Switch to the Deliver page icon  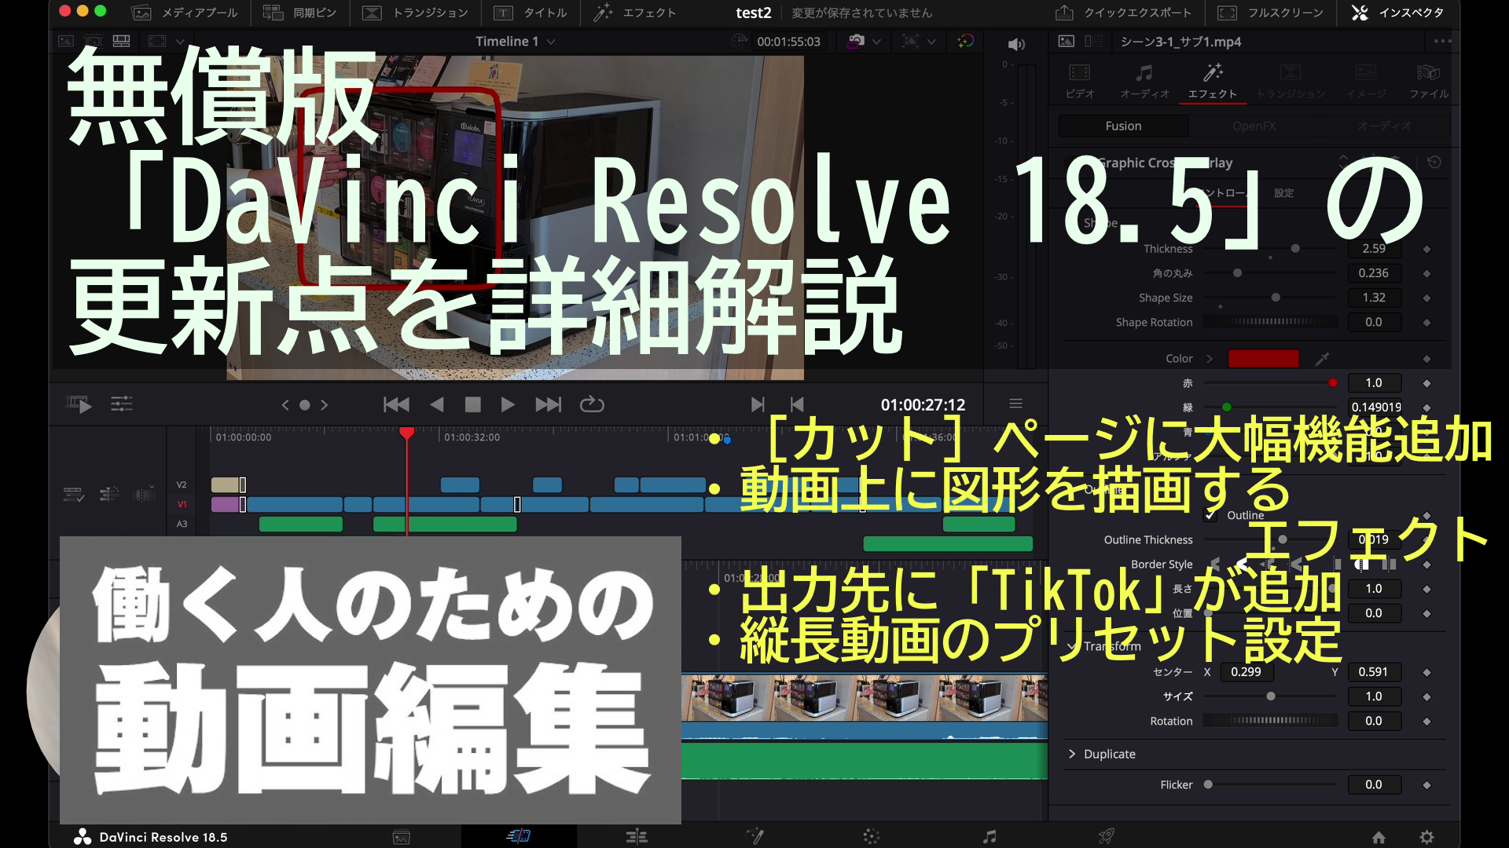pyautogui.click(x=1105, y=836)
